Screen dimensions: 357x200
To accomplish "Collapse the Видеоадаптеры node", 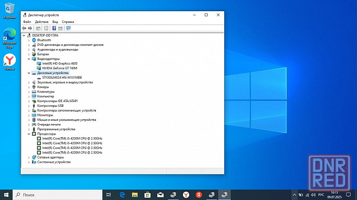I will click(x=29, y=59).
